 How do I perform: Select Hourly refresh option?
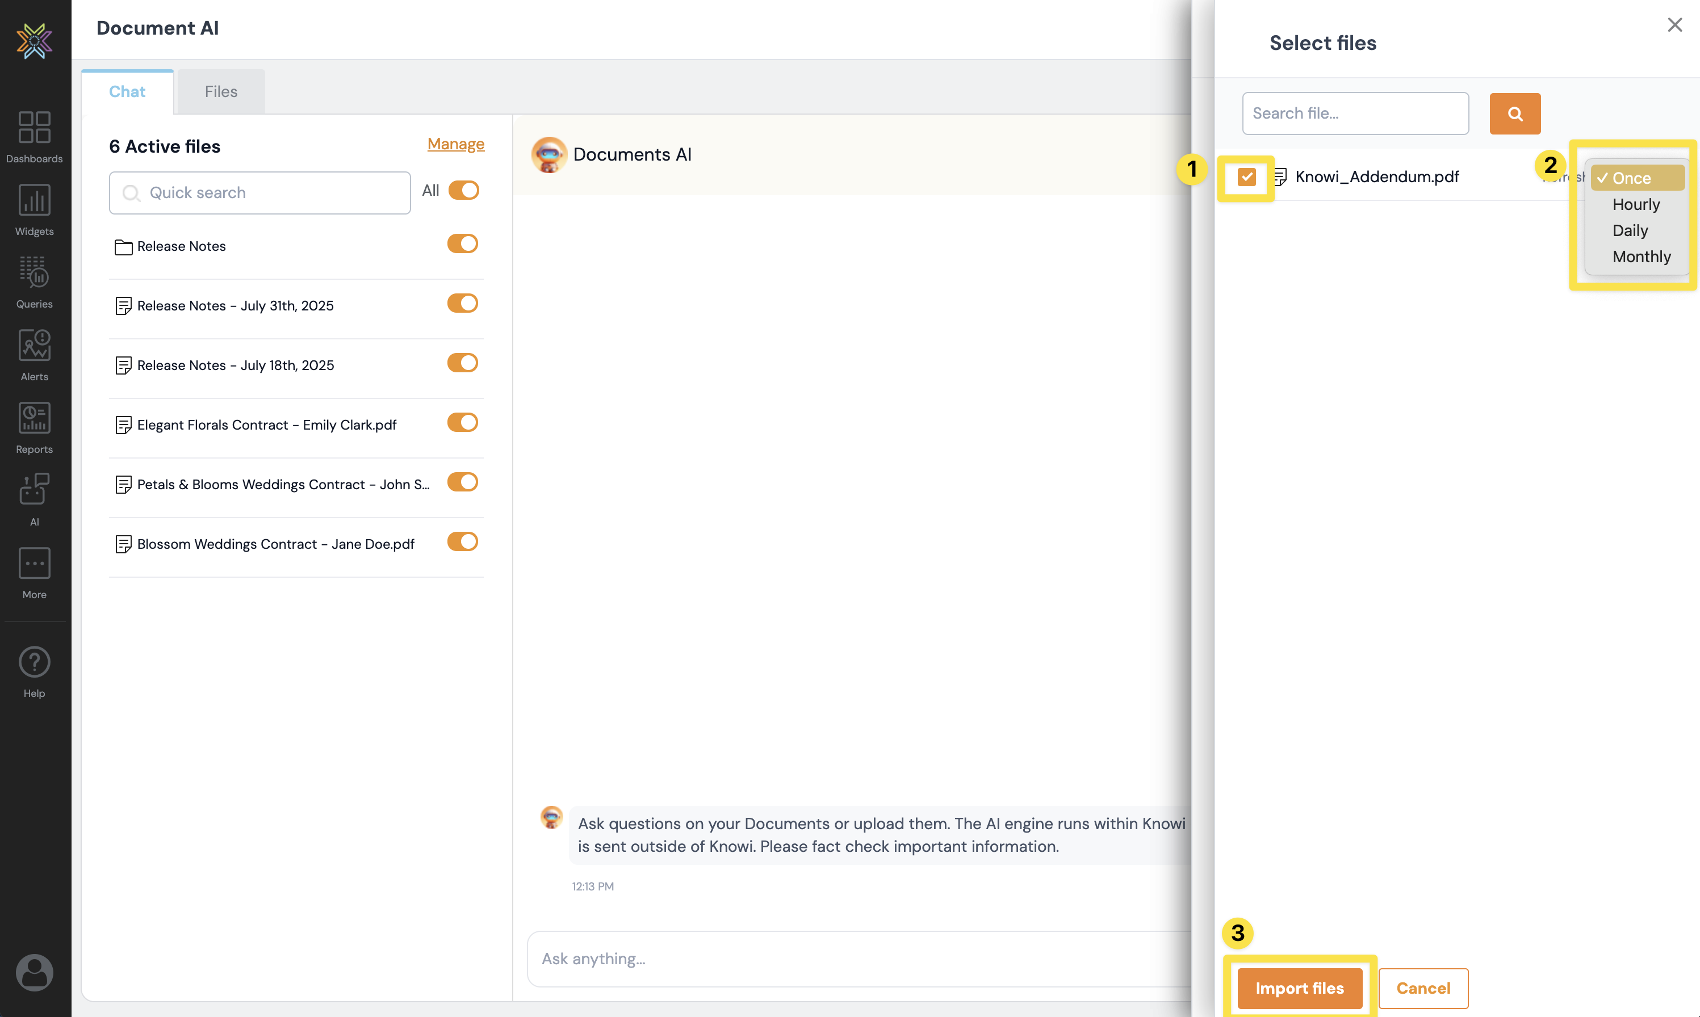[1636, 204]
